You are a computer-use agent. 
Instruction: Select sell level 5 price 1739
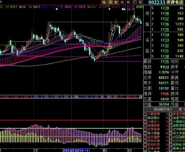point(165,8)
